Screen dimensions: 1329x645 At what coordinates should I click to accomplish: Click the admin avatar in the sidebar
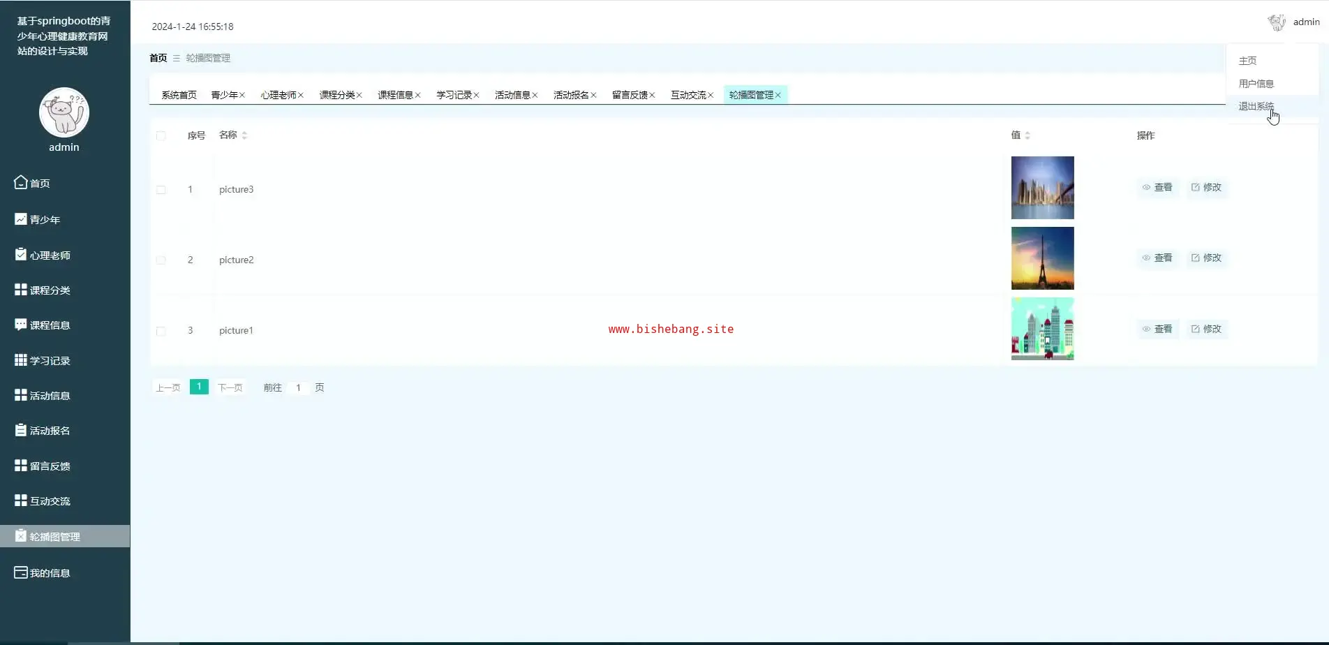click(x=64, y=112)
